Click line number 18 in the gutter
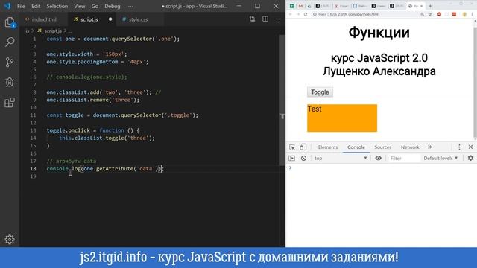The width and height of the screenshot is (477, 268). pyautogui.click(x=33, y=169)
